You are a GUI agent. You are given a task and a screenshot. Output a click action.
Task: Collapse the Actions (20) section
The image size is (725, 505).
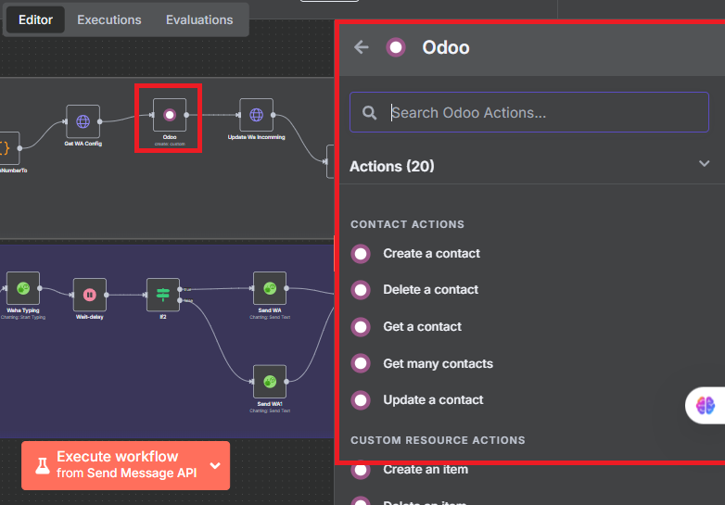pyautogui.click(x=704, y=164)
